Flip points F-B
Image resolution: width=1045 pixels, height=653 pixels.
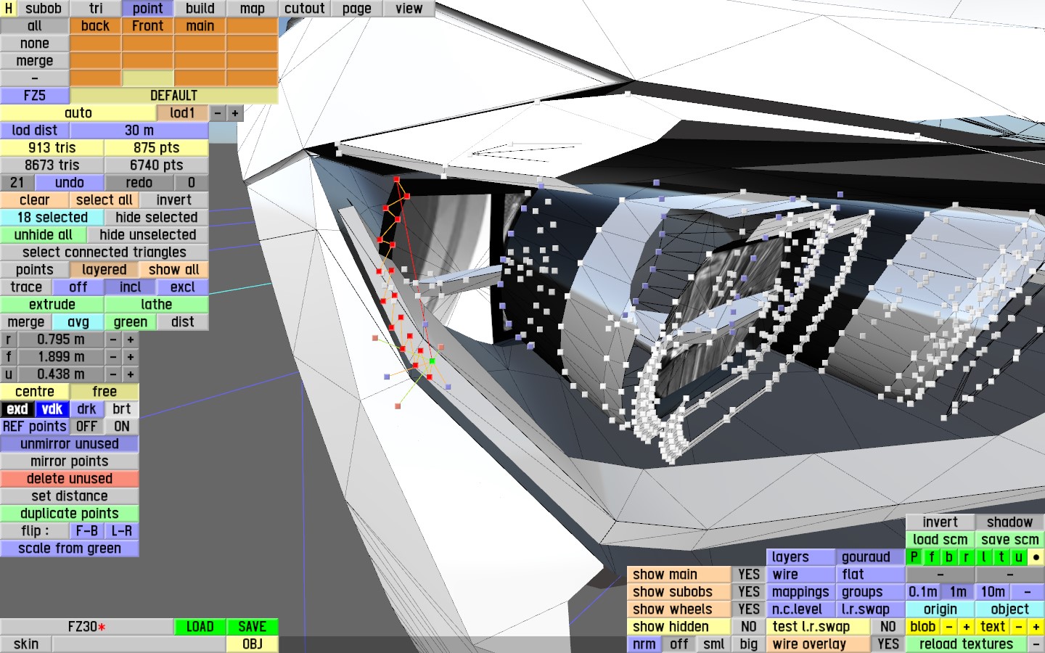[87, 531]
